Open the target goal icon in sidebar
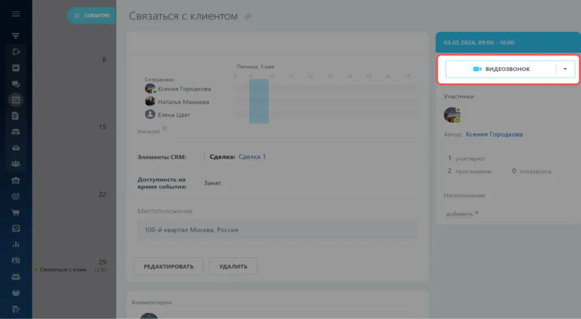This screenshot has height=319, width=581. tap(15, 197)
